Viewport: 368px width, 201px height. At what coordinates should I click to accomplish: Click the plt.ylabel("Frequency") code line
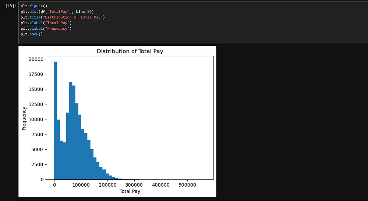point(46,29)
